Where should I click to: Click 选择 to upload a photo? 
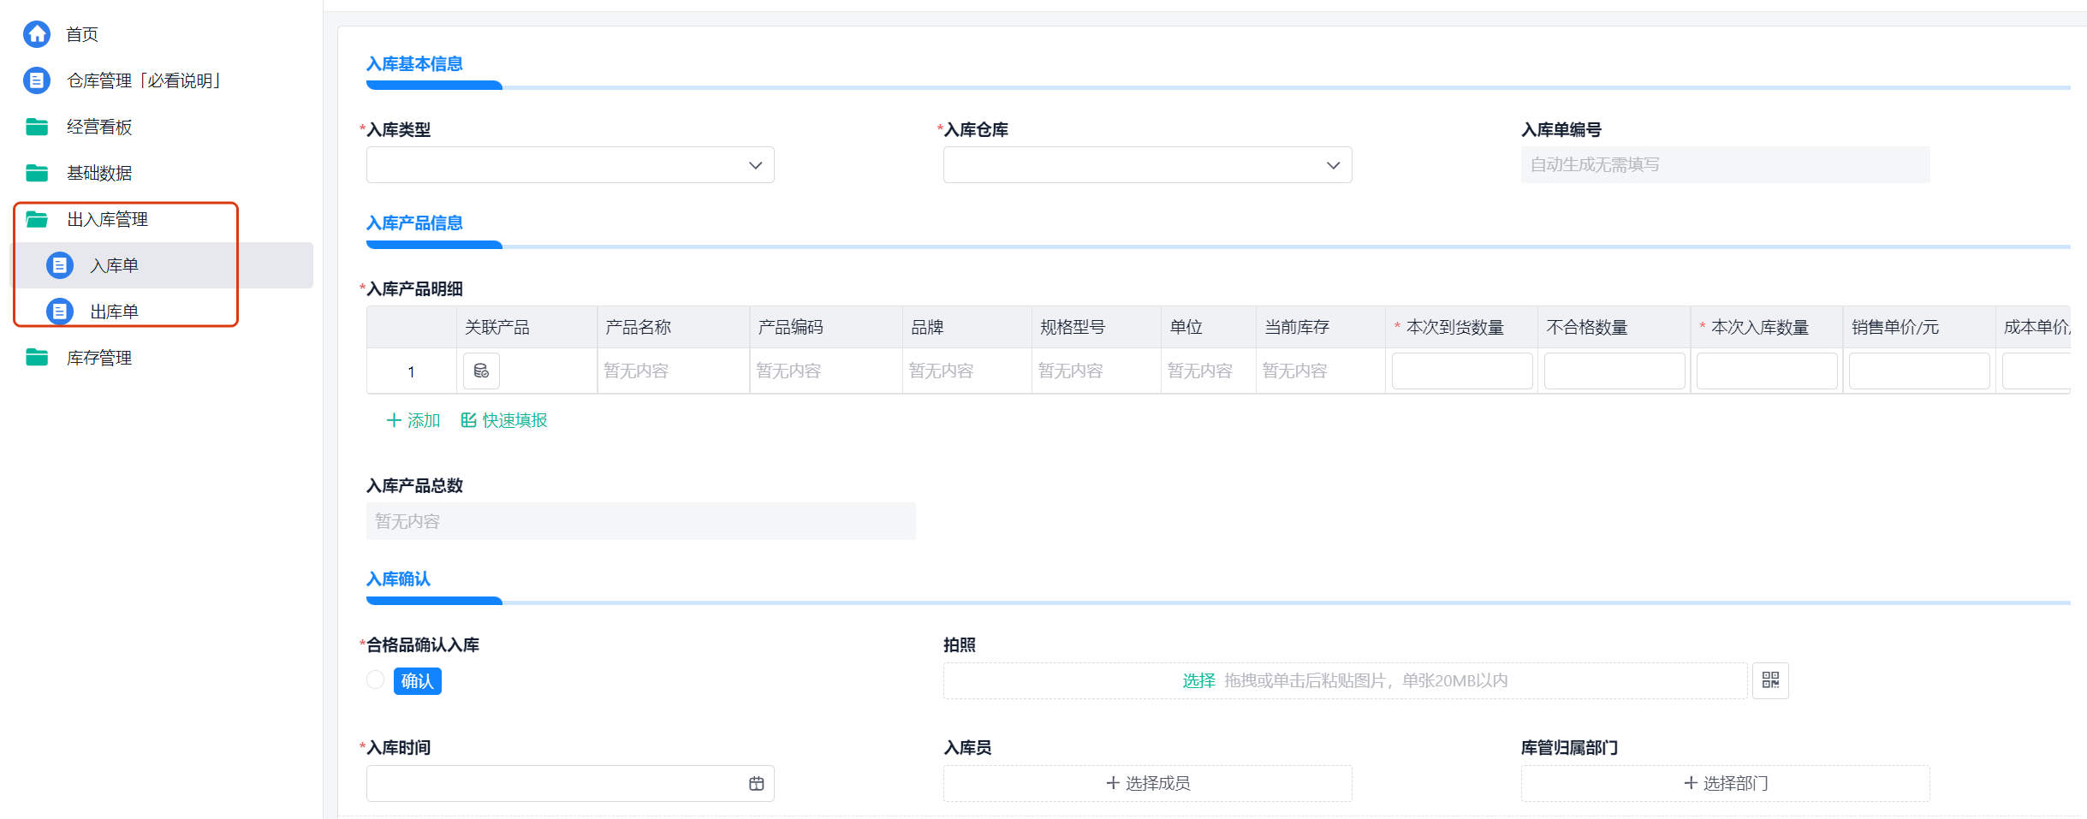[1198, 680]
